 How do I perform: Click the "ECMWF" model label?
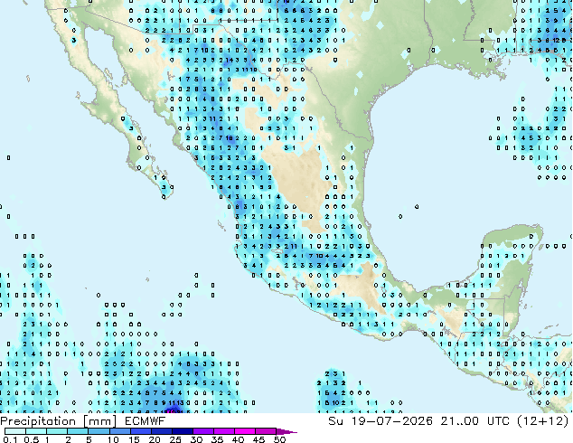pyautogui.click(x=145, y=421)
